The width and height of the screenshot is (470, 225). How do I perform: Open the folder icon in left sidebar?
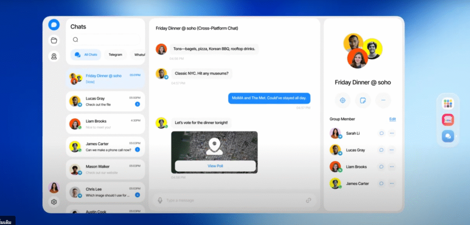[54, 40]
